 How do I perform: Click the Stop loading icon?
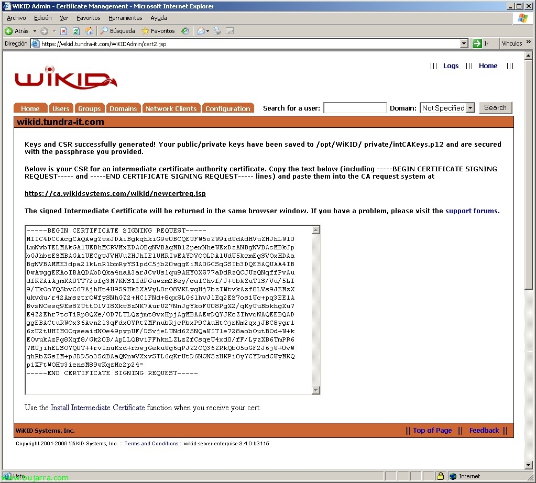63,31
